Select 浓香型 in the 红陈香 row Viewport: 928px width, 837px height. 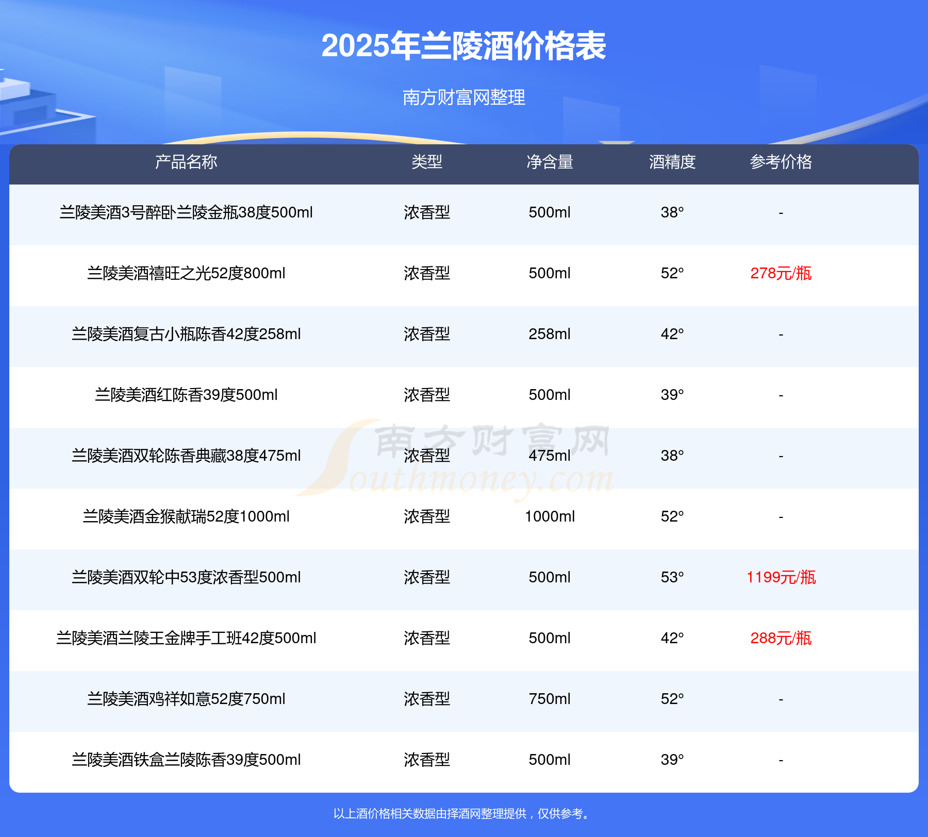[x=427, y=395]
